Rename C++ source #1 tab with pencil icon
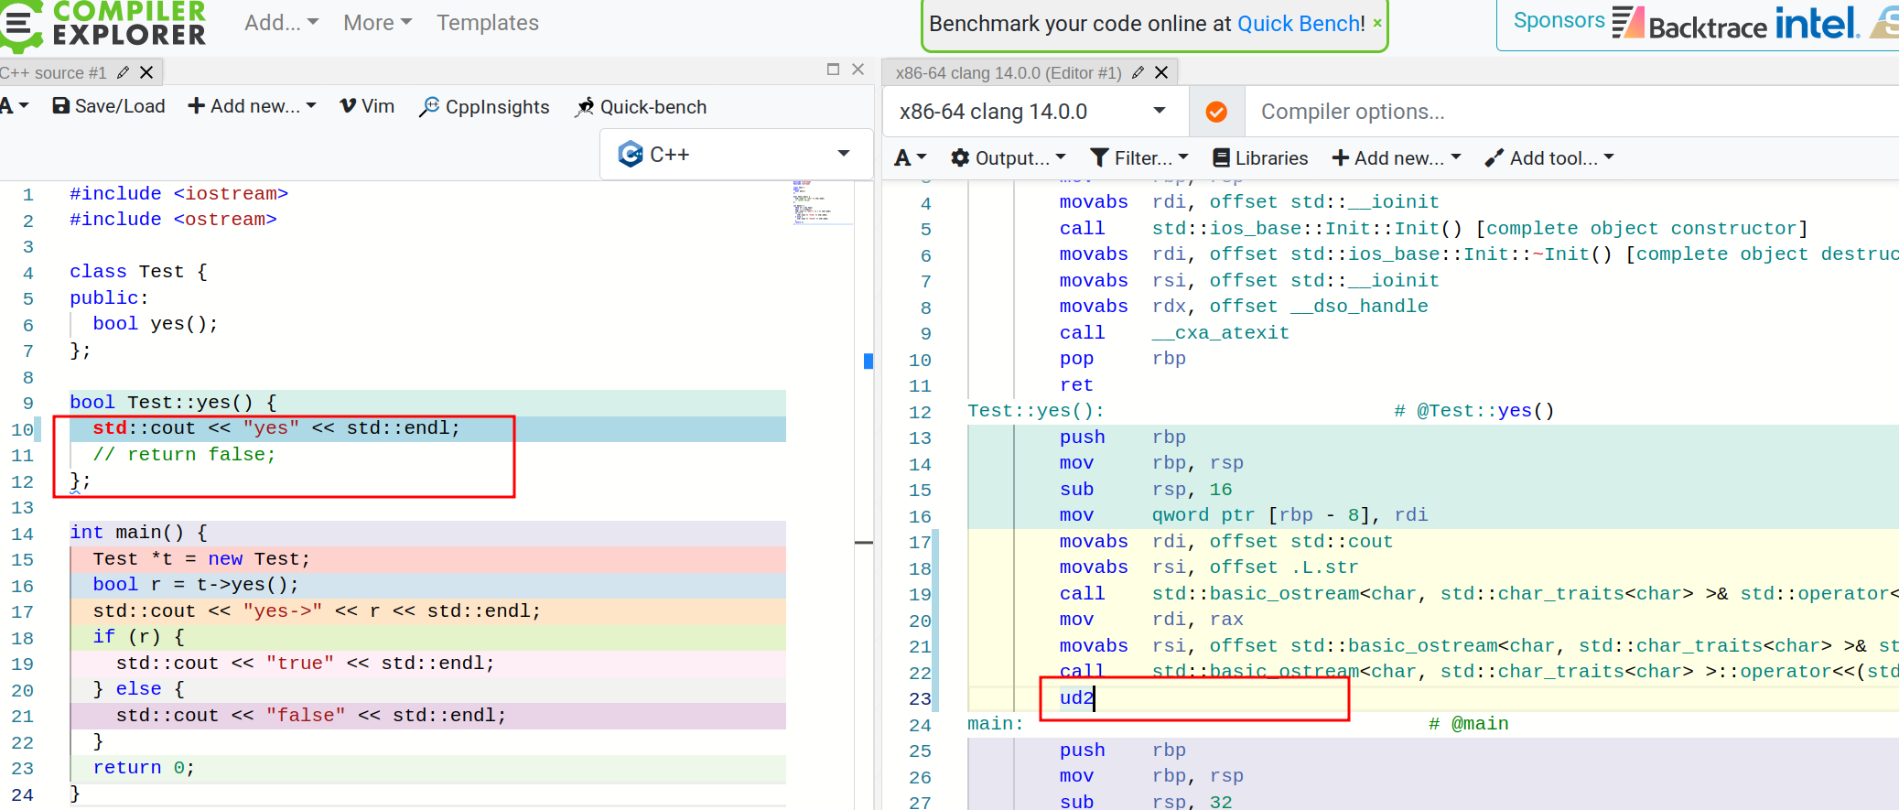The height and width of the screenshot is (810, 1899). [x=123, y=72]
